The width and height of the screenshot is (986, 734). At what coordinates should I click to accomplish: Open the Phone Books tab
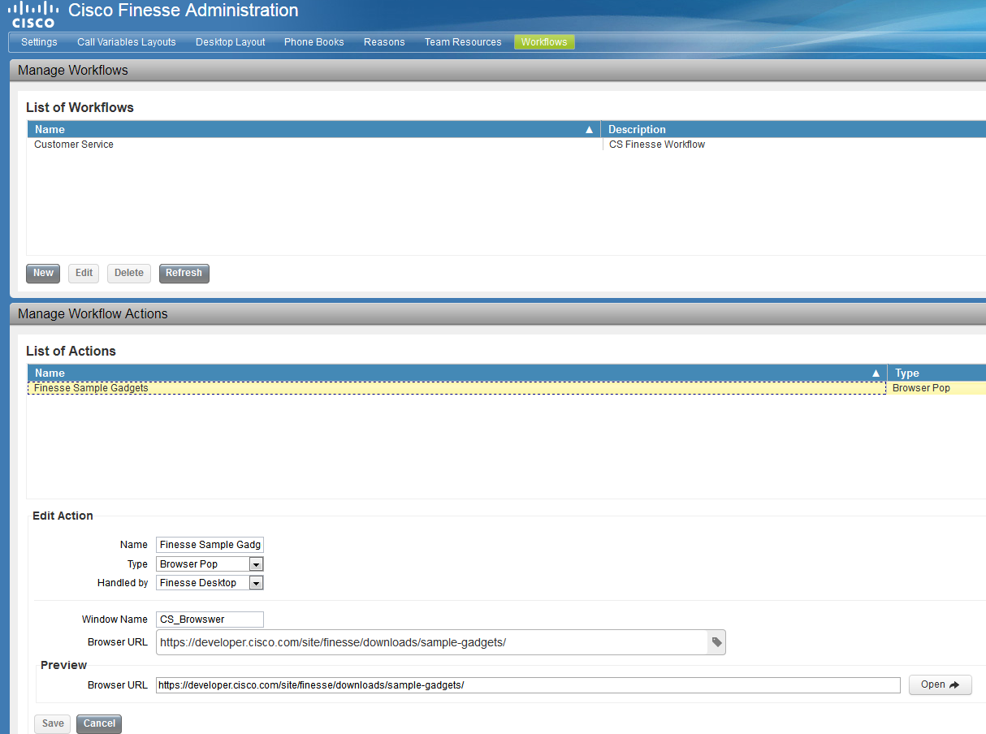[x=314, y=42]
